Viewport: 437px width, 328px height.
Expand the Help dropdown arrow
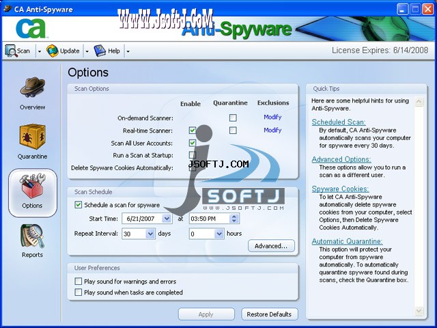coord(128,51)
